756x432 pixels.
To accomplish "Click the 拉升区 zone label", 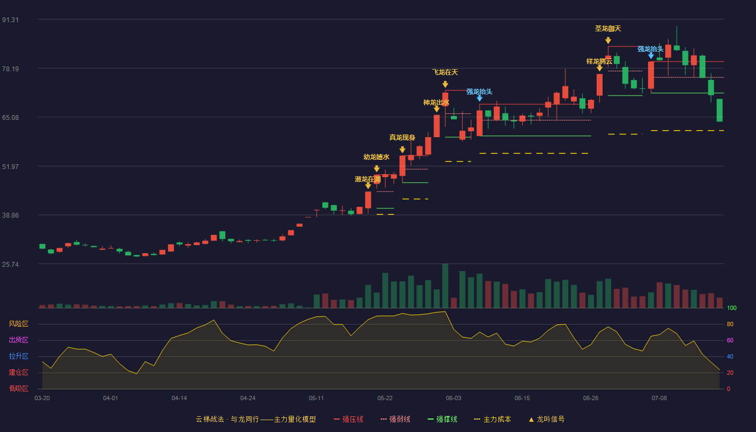I will [18, 356].
